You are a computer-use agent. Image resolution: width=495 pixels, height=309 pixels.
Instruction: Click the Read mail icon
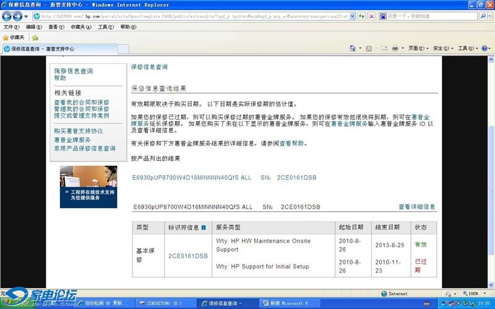click(384, 48)
